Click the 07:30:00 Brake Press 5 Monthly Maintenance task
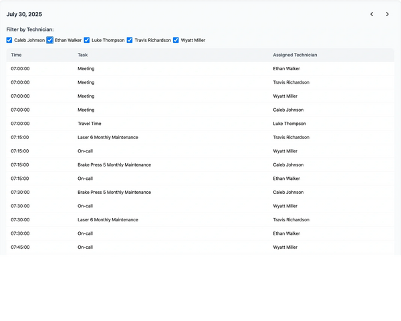This screenshot has height=321, width=401. click(114, 193)
